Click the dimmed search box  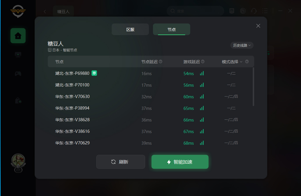click(x=195, y=11)
